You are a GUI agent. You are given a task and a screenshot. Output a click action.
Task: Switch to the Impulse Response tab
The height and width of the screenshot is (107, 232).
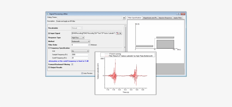click(x=165, y=18)
